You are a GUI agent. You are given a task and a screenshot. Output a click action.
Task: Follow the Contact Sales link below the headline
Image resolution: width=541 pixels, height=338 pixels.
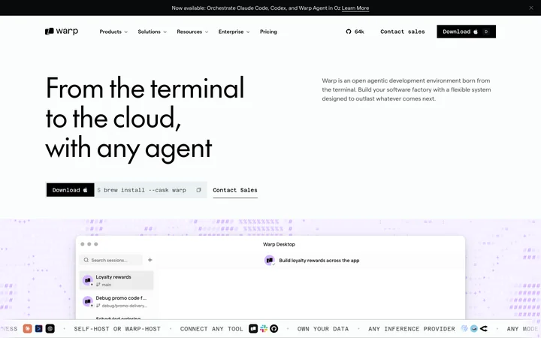[235, 190]
